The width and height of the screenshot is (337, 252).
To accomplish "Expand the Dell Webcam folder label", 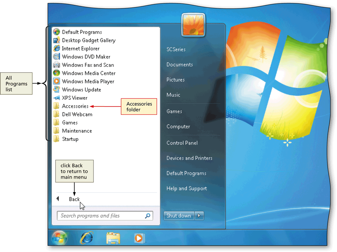I will pos(77,114).
